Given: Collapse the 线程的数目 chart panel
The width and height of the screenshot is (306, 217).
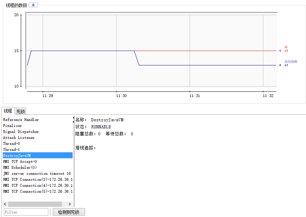Looking at the screenshot, I should tap(33, 5).
